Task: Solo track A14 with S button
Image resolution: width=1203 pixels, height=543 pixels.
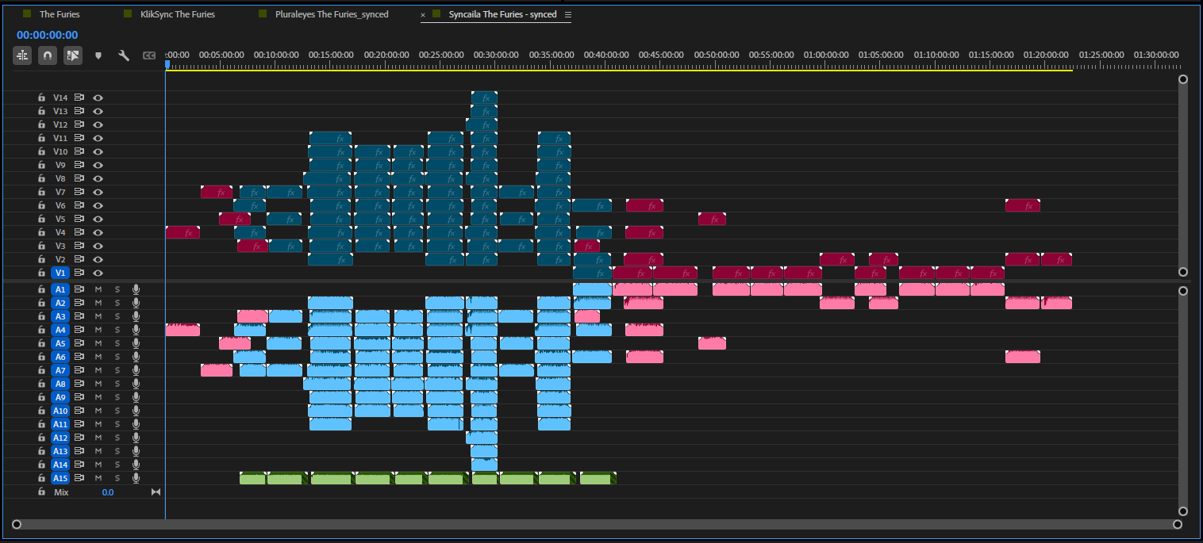Action: tap(117, 465)
